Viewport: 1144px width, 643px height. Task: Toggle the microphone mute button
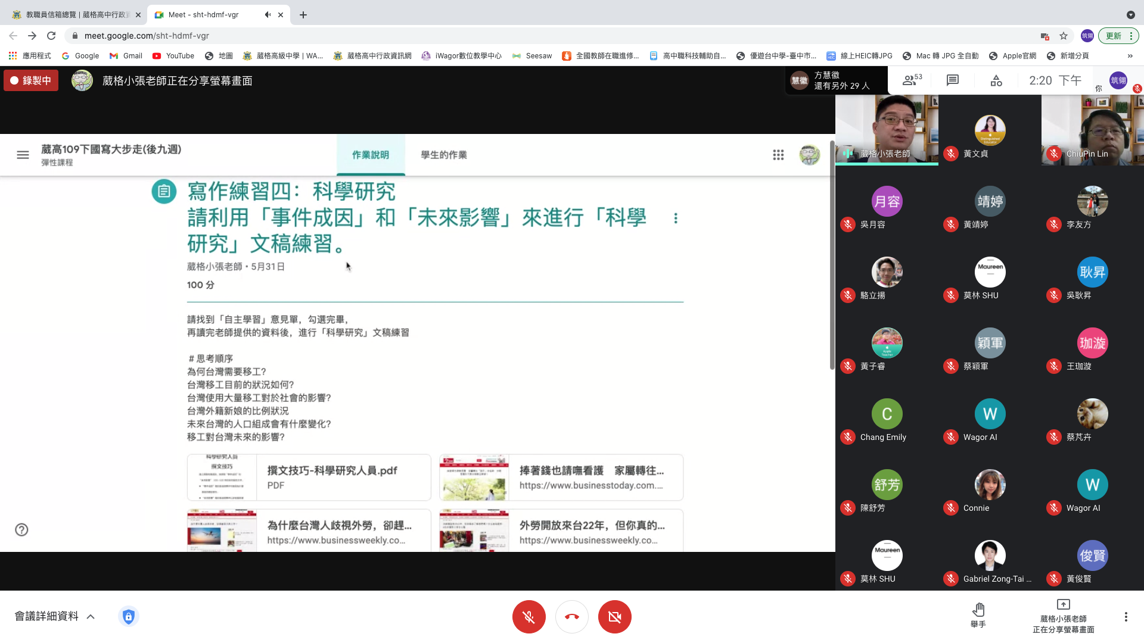(x=529, y=617)
